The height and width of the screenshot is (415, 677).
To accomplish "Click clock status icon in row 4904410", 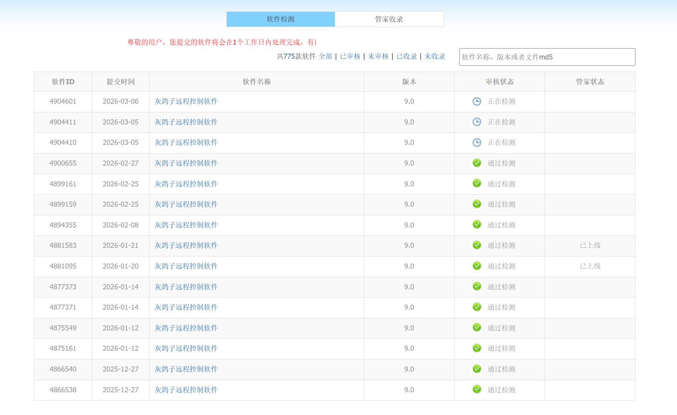I will pos(477,143).
